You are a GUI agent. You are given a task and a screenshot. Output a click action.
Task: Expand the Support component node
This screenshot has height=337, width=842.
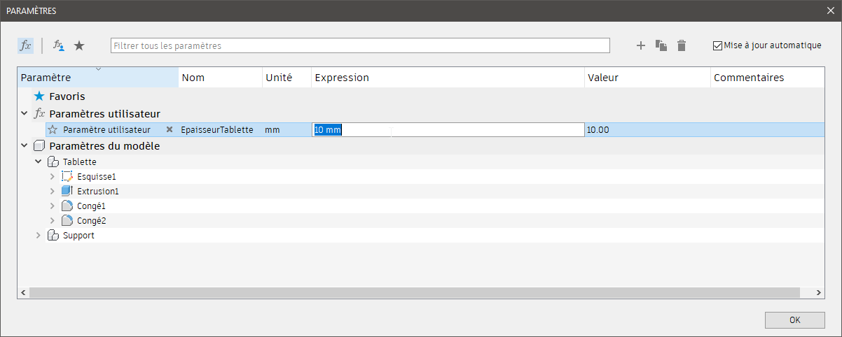(39, 236)
